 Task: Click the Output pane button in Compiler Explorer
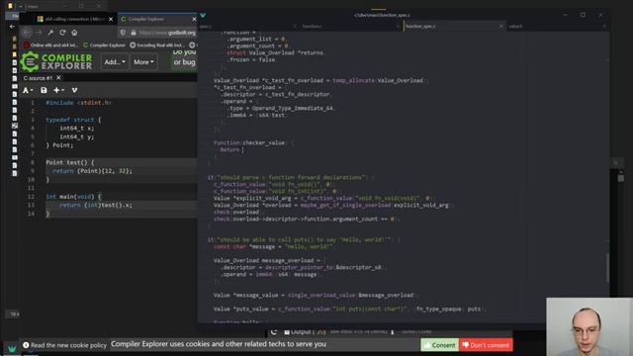[x=305, y=332]
